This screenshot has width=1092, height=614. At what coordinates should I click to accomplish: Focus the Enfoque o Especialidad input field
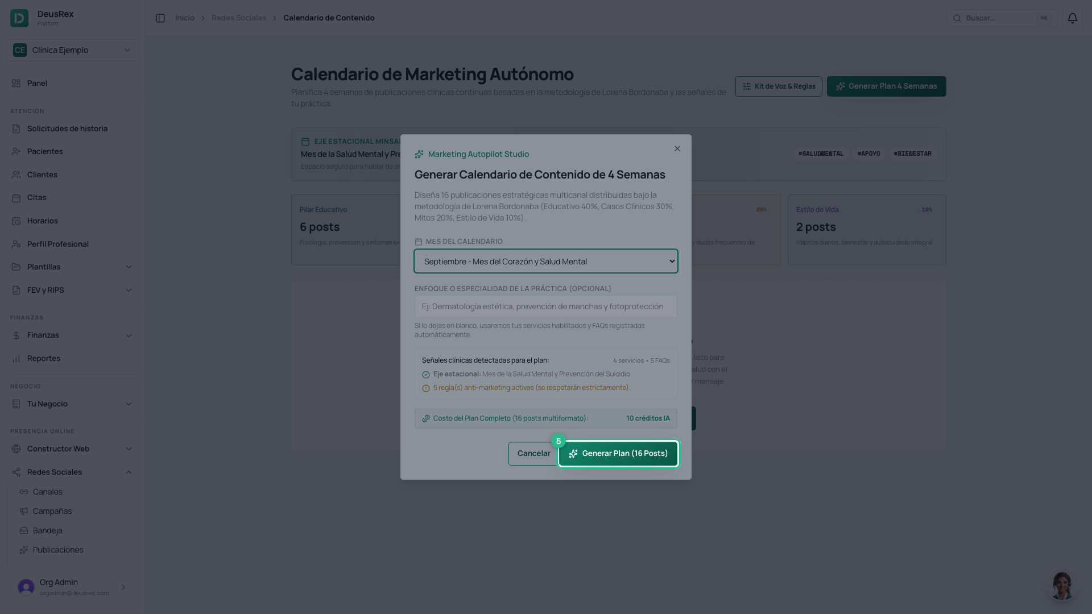point(545,306)
